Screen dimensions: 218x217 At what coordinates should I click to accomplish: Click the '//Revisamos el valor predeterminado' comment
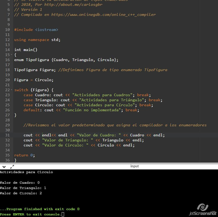pyautogui.click(x=115, y=125)
